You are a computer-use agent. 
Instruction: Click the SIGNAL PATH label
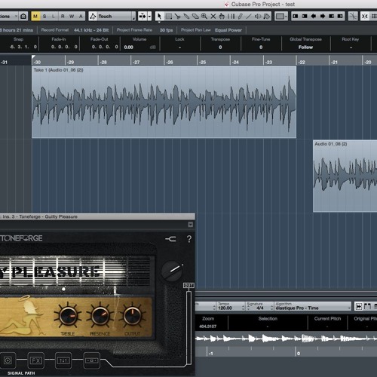pos(21,373)
